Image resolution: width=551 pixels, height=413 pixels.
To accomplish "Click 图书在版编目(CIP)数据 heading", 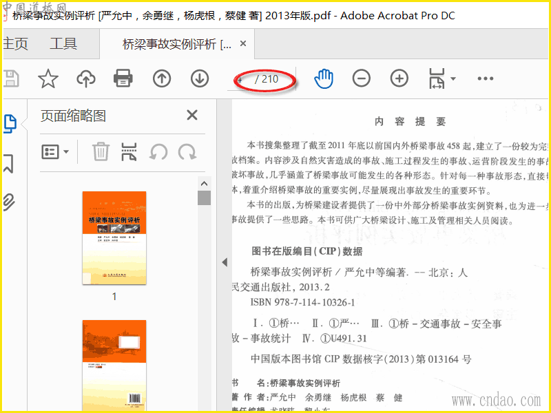I will [306, 251].
